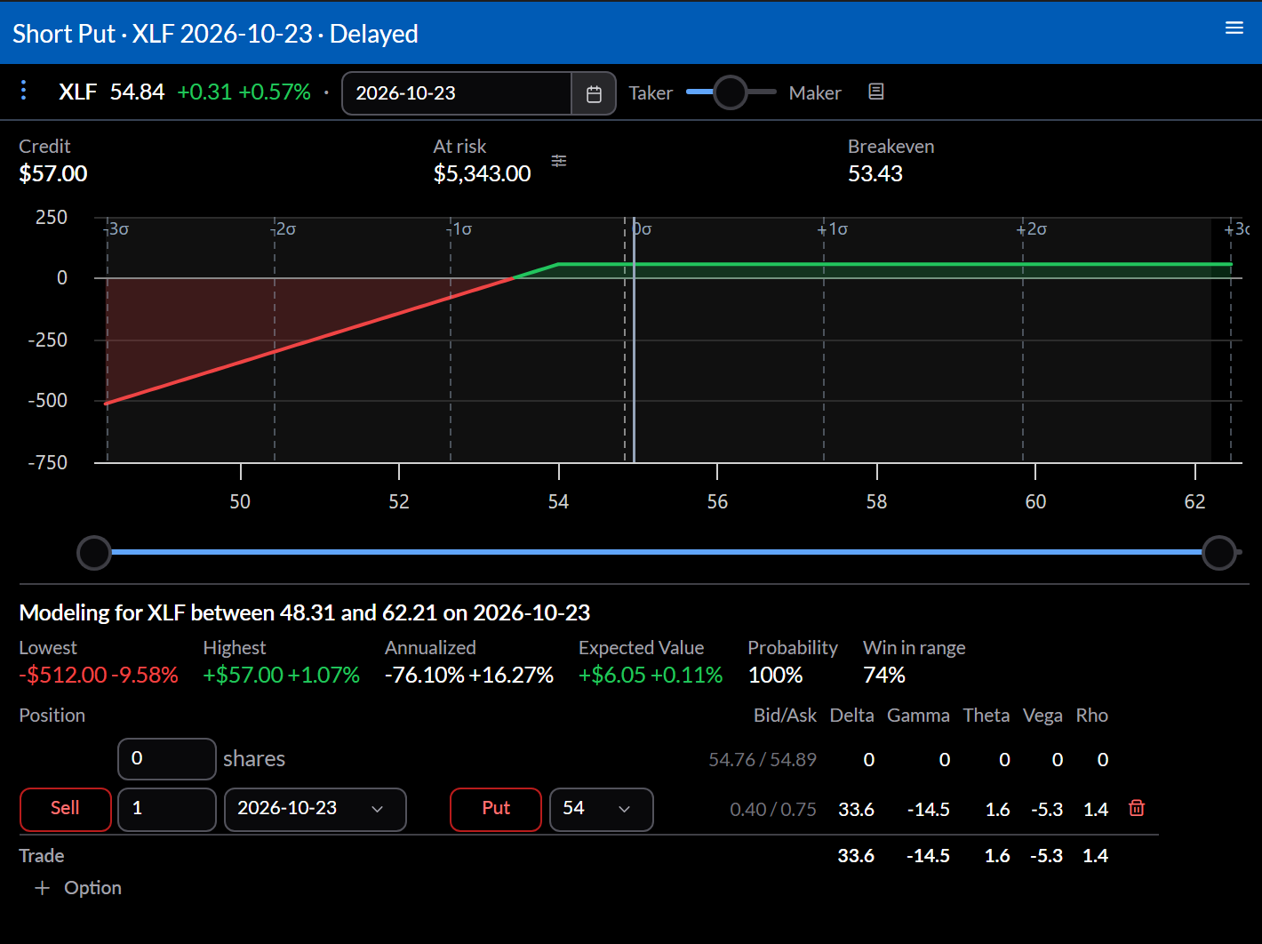Open the leg expiration 2026-10-23 dropdown

315,809
